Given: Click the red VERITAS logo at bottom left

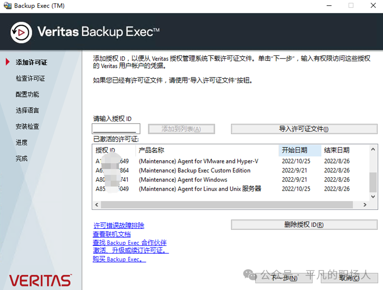Looking at the screenshot, I should coord(40,280).
